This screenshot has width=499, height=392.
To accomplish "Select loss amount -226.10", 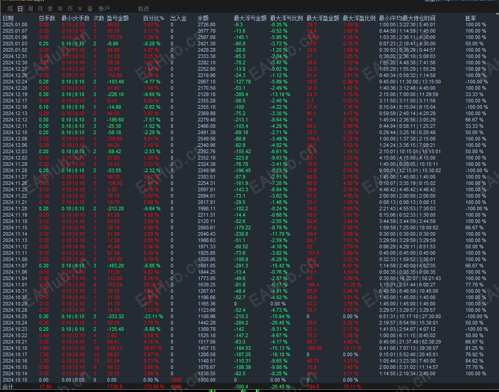I will pos(115,94).
